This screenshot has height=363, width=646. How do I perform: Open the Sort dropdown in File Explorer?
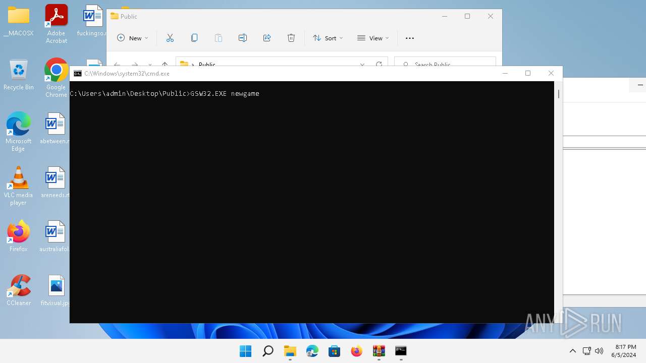(x=328, y=38)
